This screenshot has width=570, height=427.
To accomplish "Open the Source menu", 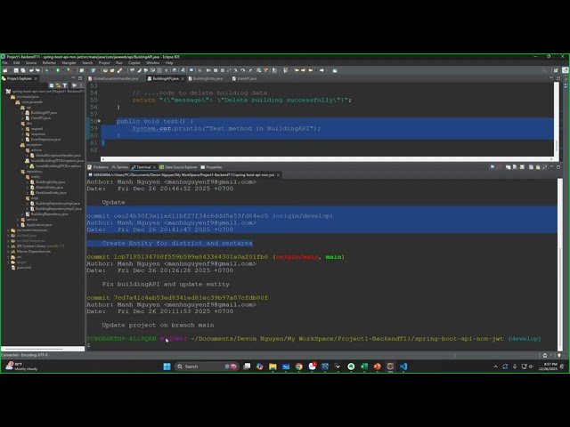I will (x=31, y=63).
